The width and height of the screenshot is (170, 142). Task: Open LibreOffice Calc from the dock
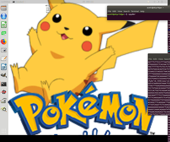4,25
